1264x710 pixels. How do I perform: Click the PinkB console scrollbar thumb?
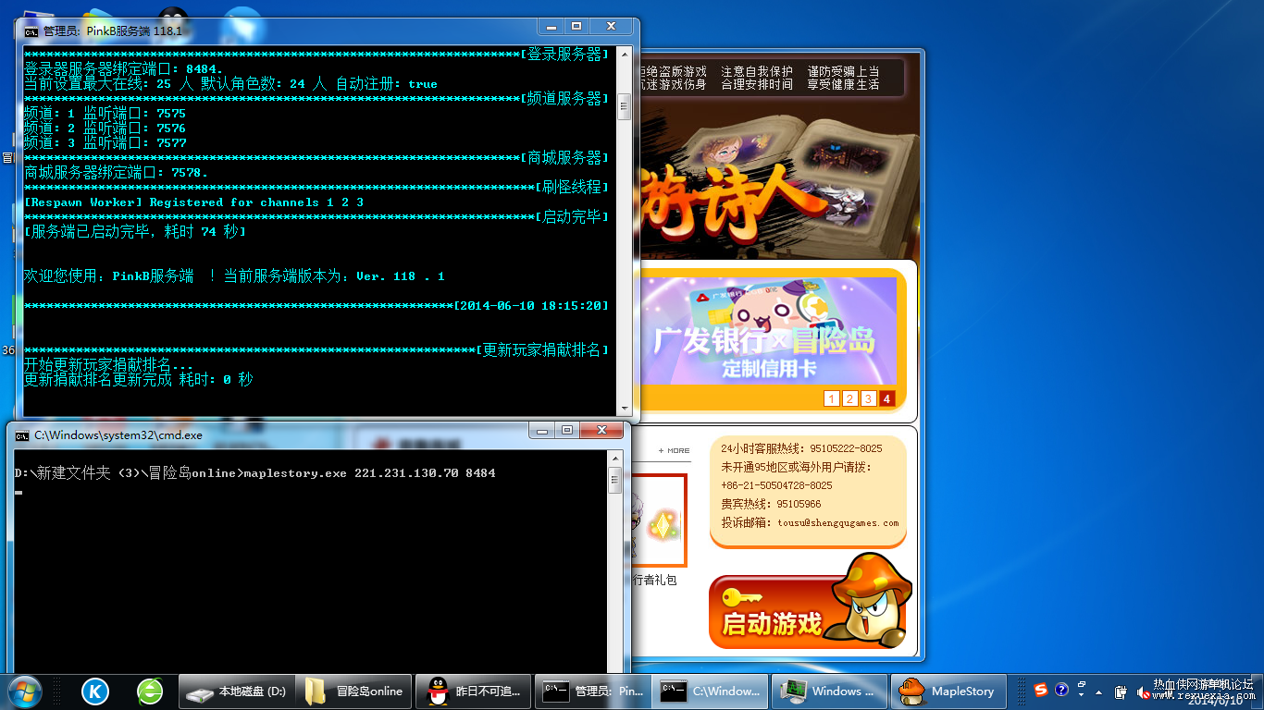[x=625, y=107]
